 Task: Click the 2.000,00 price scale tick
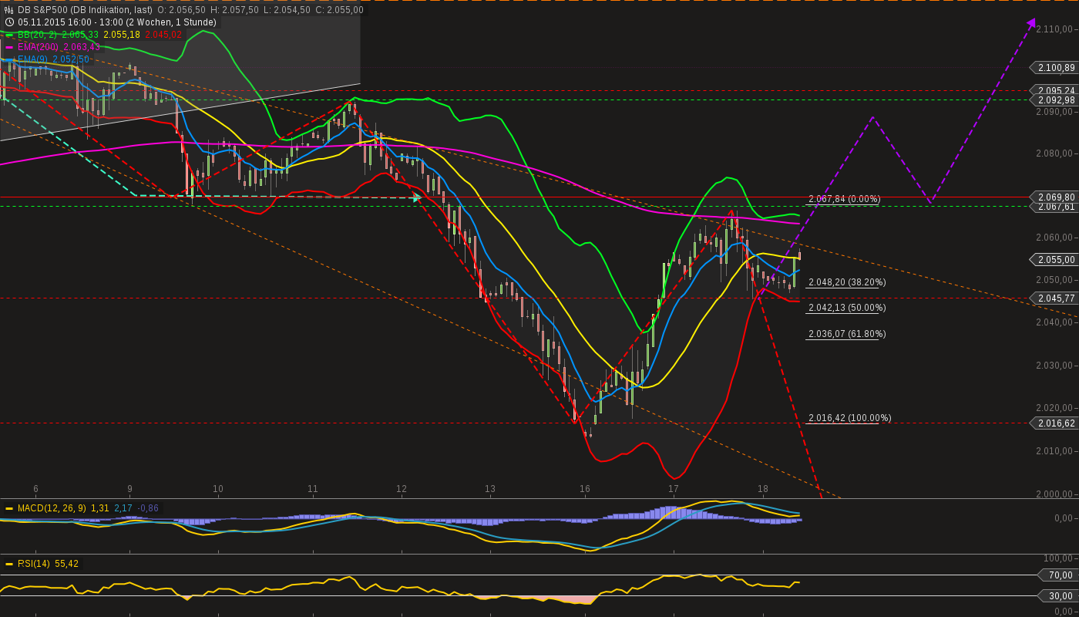[1055, 494]
